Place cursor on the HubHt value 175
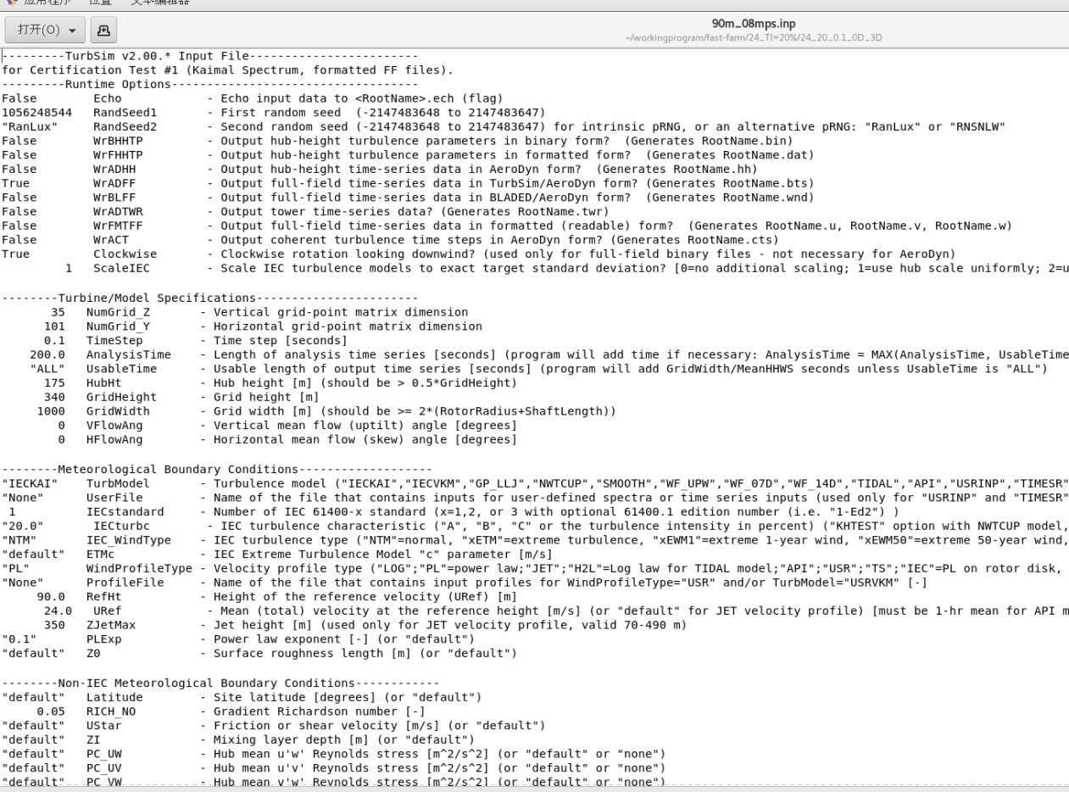This screenshot has width=1069, height=792. click(x=53, y=382)
